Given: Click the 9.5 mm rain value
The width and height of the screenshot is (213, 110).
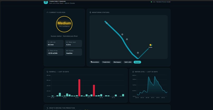Looking at the screenshot, I should 51,45.
